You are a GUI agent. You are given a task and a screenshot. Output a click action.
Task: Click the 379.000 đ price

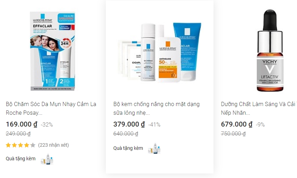(x=129, y=124)
